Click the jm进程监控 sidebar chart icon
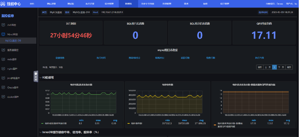 click(3, 78)
